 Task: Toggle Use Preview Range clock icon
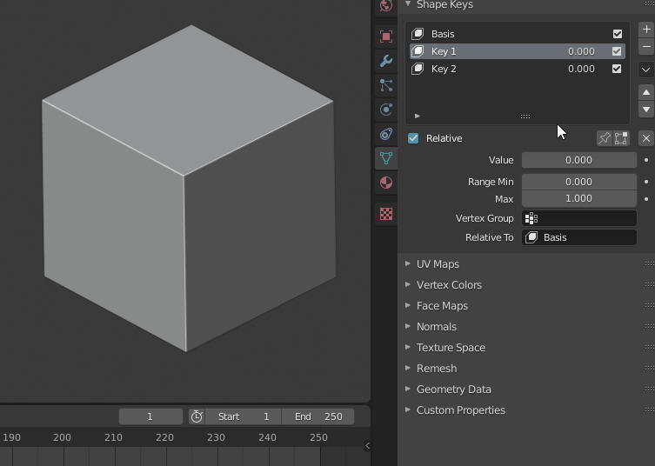(197, 416)
